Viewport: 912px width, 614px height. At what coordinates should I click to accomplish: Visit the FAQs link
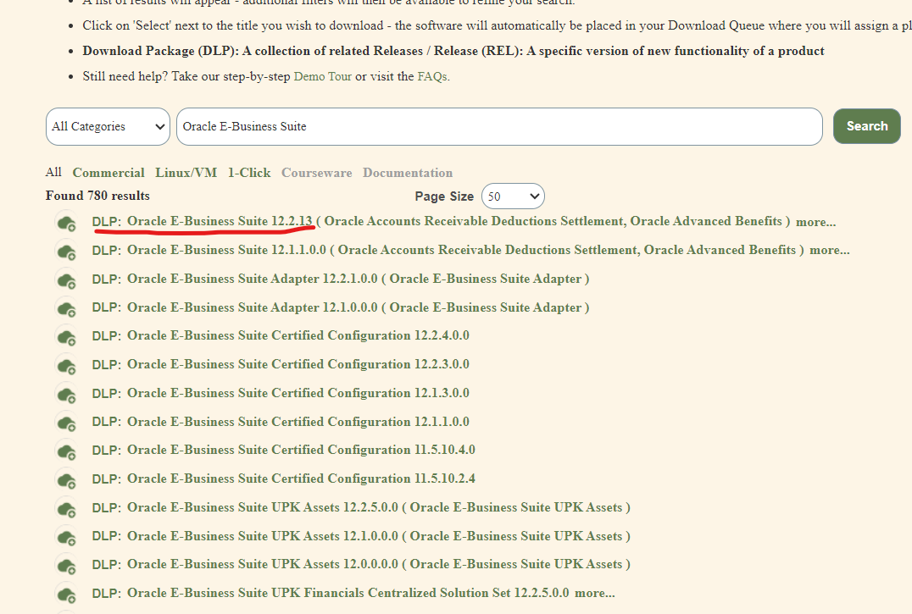[x=431, y=76]
